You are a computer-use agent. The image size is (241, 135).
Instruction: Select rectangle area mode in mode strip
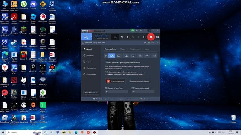point(112,56)
